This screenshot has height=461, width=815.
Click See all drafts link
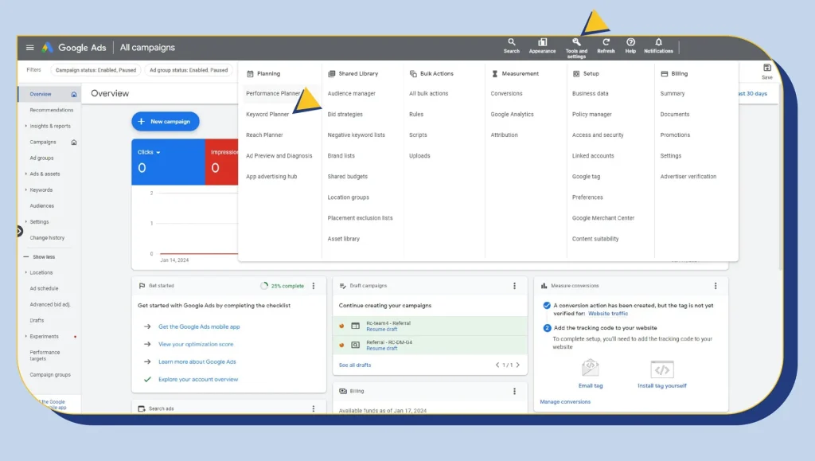(355, 365)
